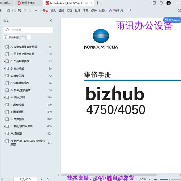Open bookmark L. 零件/接口布局图
This screenshot has height=181, width=181.
pos(21,126)
